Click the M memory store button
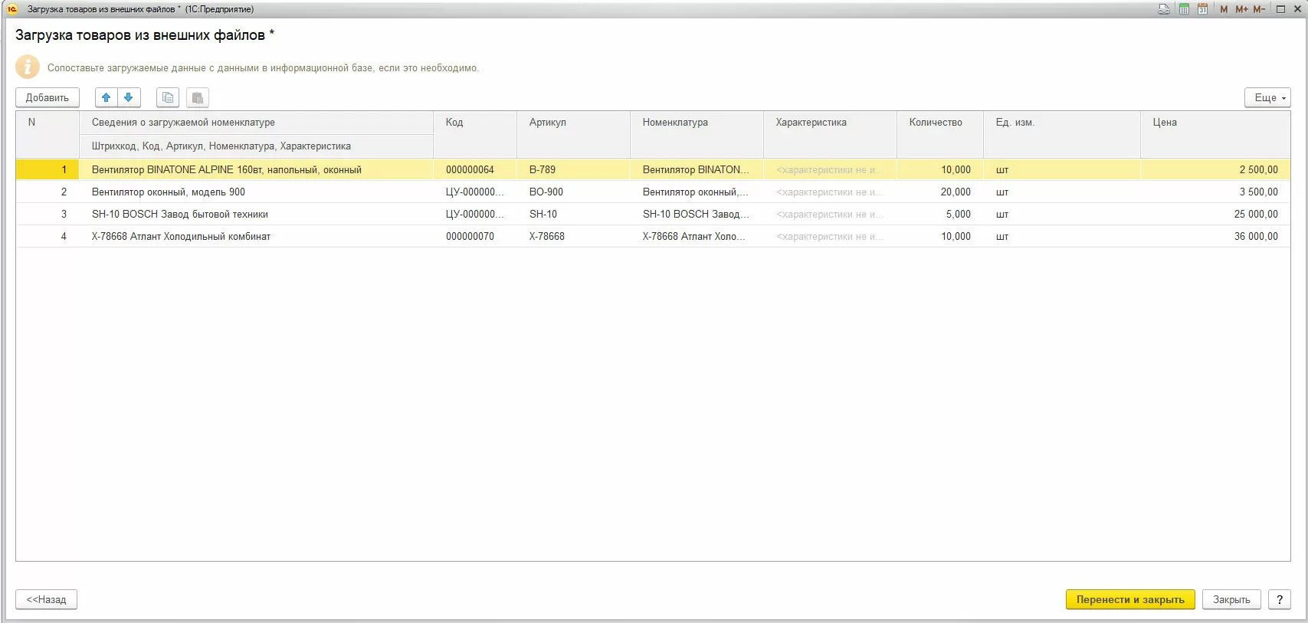 coord(1224,9)
